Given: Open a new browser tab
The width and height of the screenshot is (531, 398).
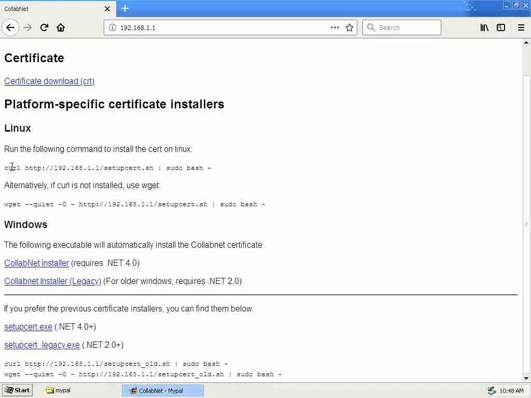Looking at the screenshot, I should coord(125,8).
